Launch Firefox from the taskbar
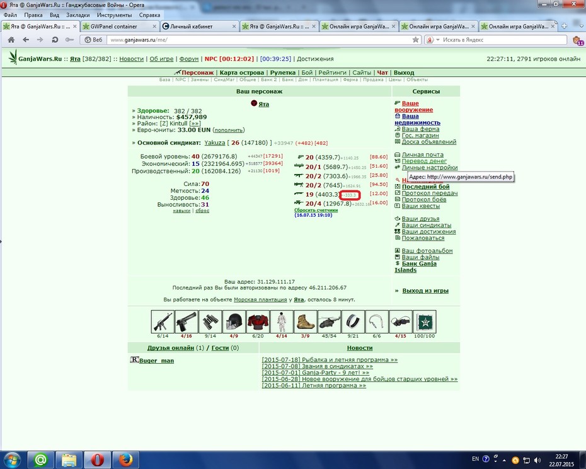Screen dimensions: 586x469 pos(125,460)
